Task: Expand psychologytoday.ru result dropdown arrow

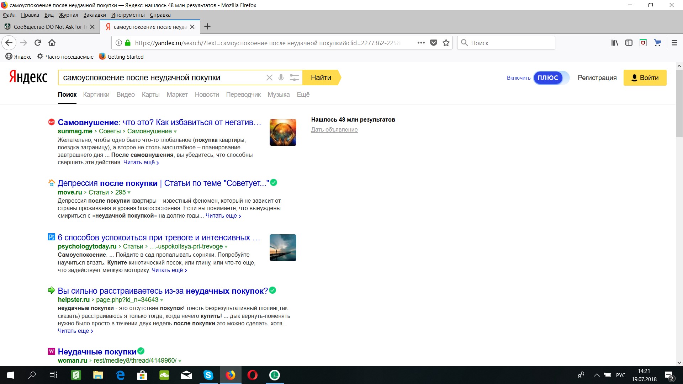Action: tap(226, 247)
